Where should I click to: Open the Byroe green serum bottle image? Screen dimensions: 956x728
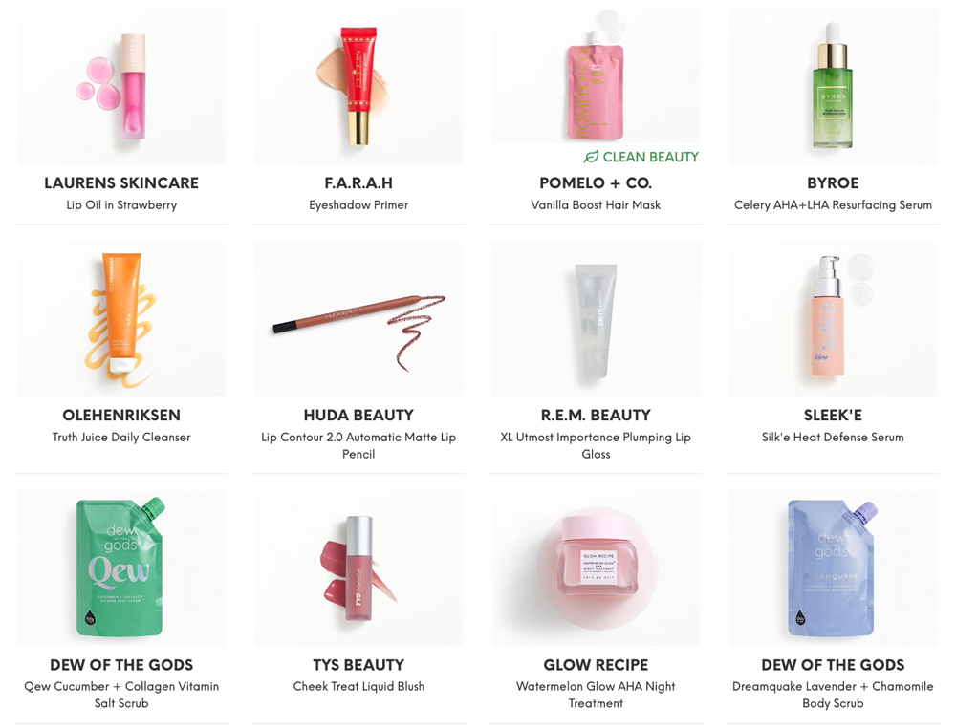[x=833, y=86]
